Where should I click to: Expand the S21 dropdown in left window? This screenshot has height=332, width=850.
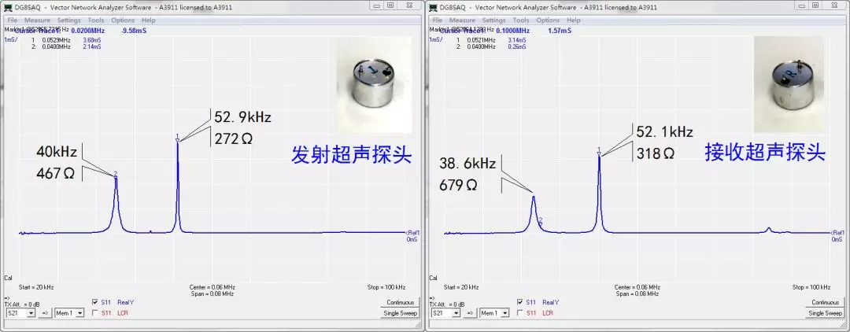coord(31,313)
